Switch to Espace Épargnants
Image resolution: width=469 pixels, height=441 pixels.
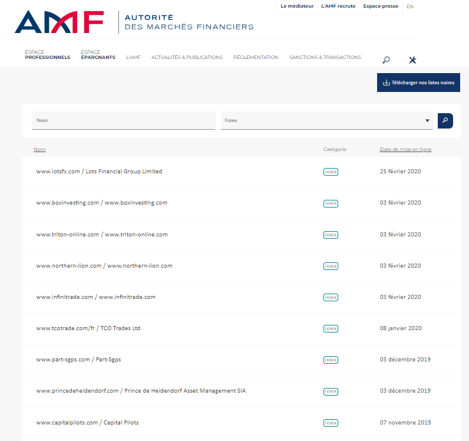pyautogui.click(x=98, y=55)
